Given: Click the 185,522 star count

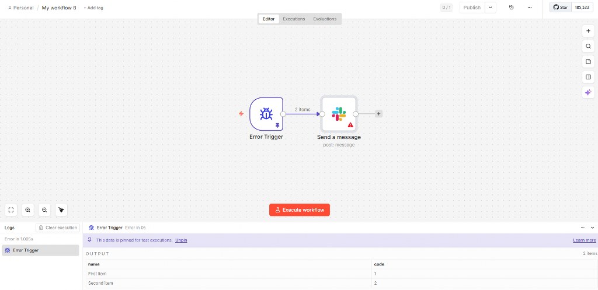Looking at the screenshot, I should coord(582,7).
